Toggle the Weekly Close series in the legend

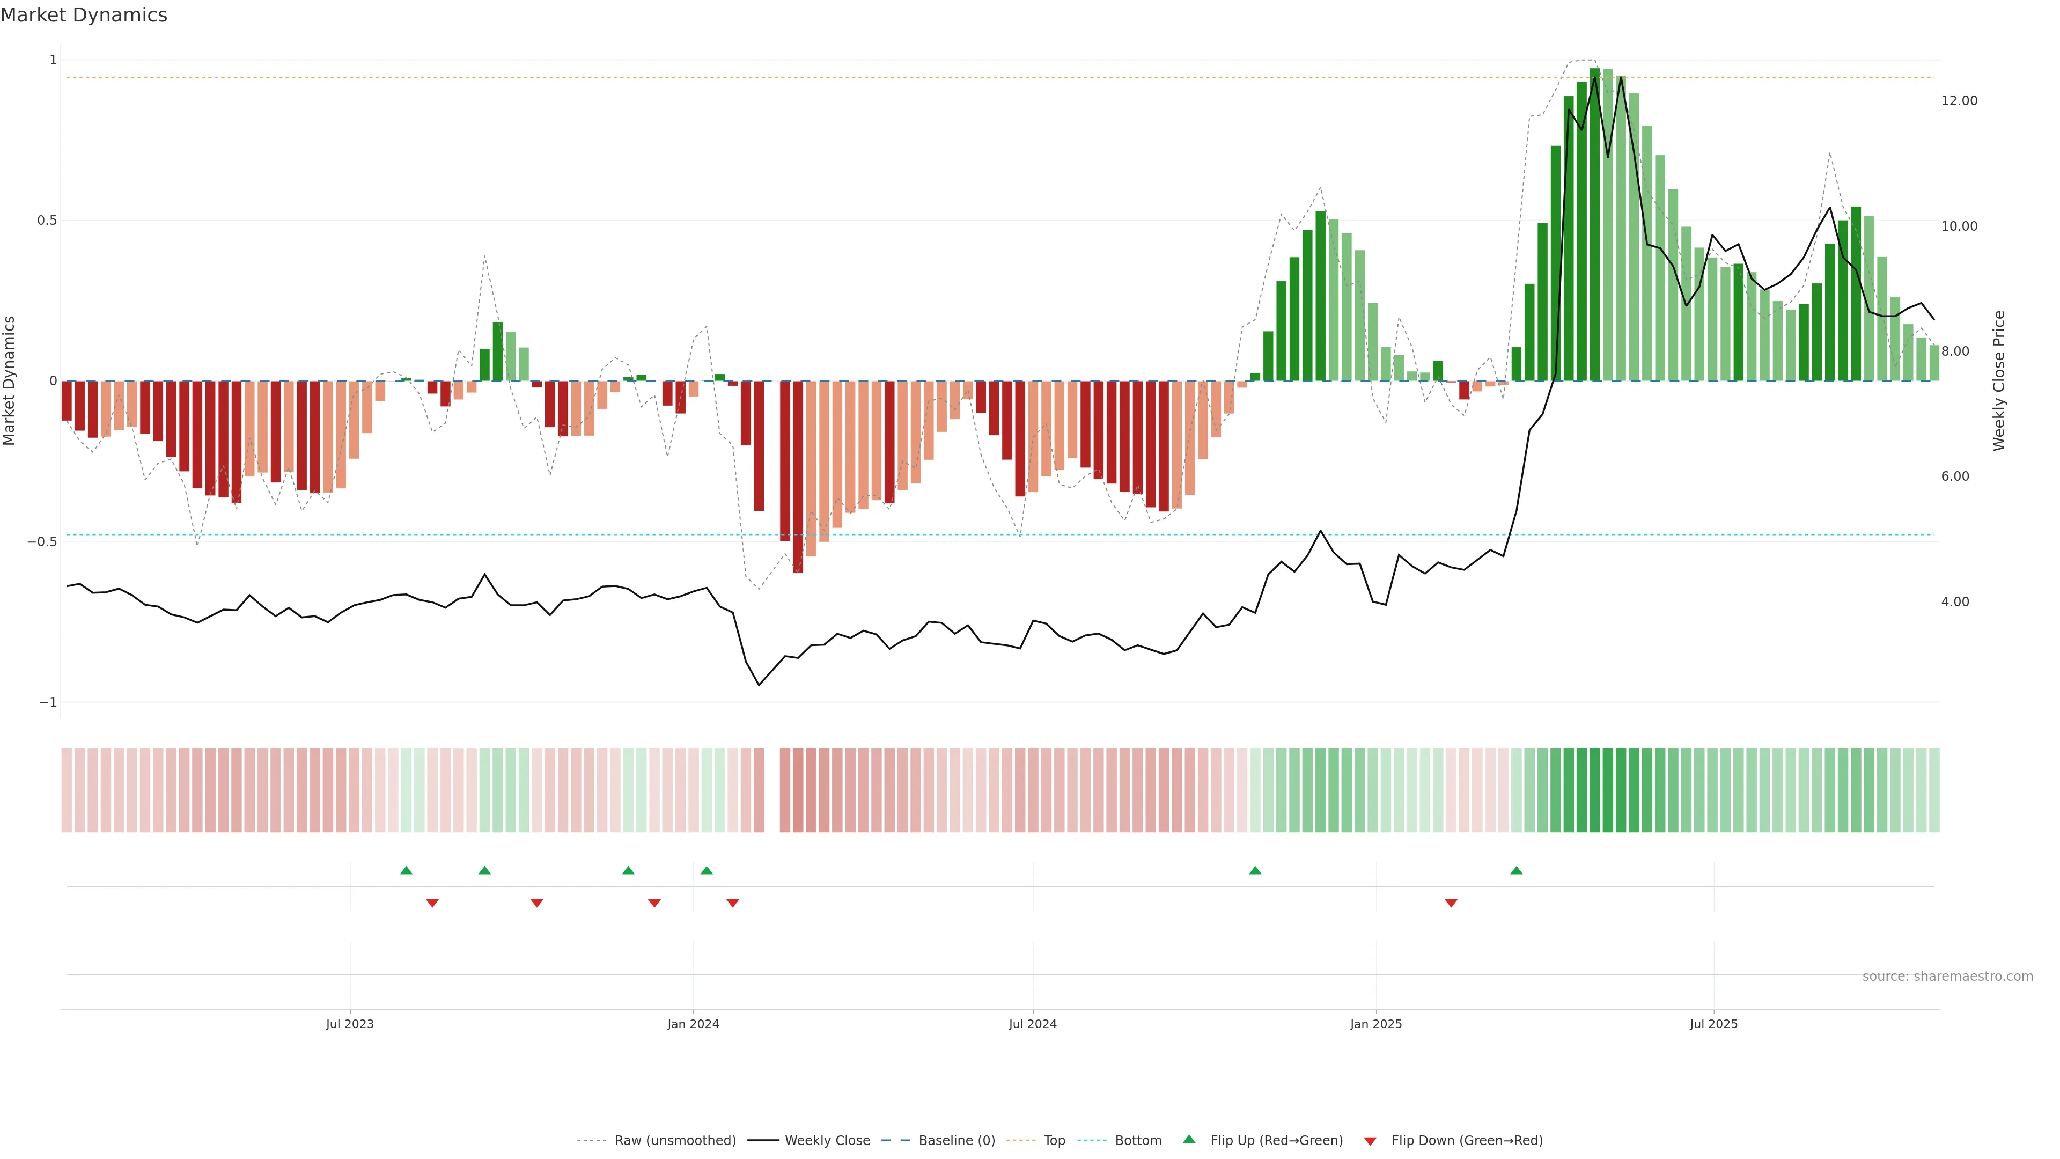click(x=827, y=1141)
